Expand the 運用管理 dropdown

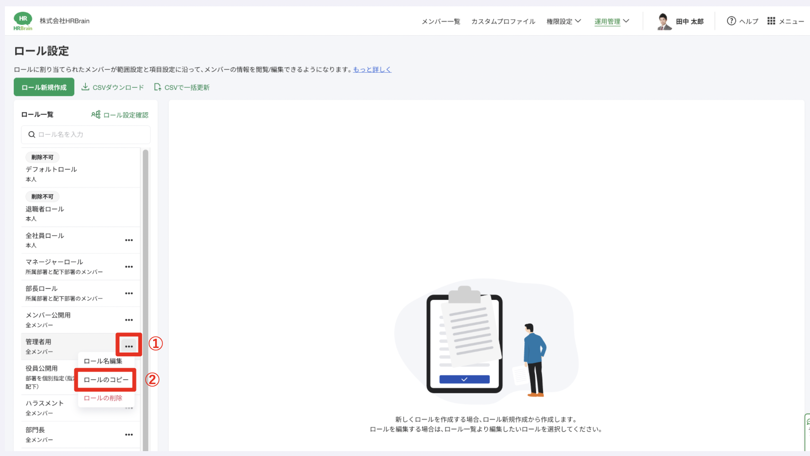pos(611,21)
